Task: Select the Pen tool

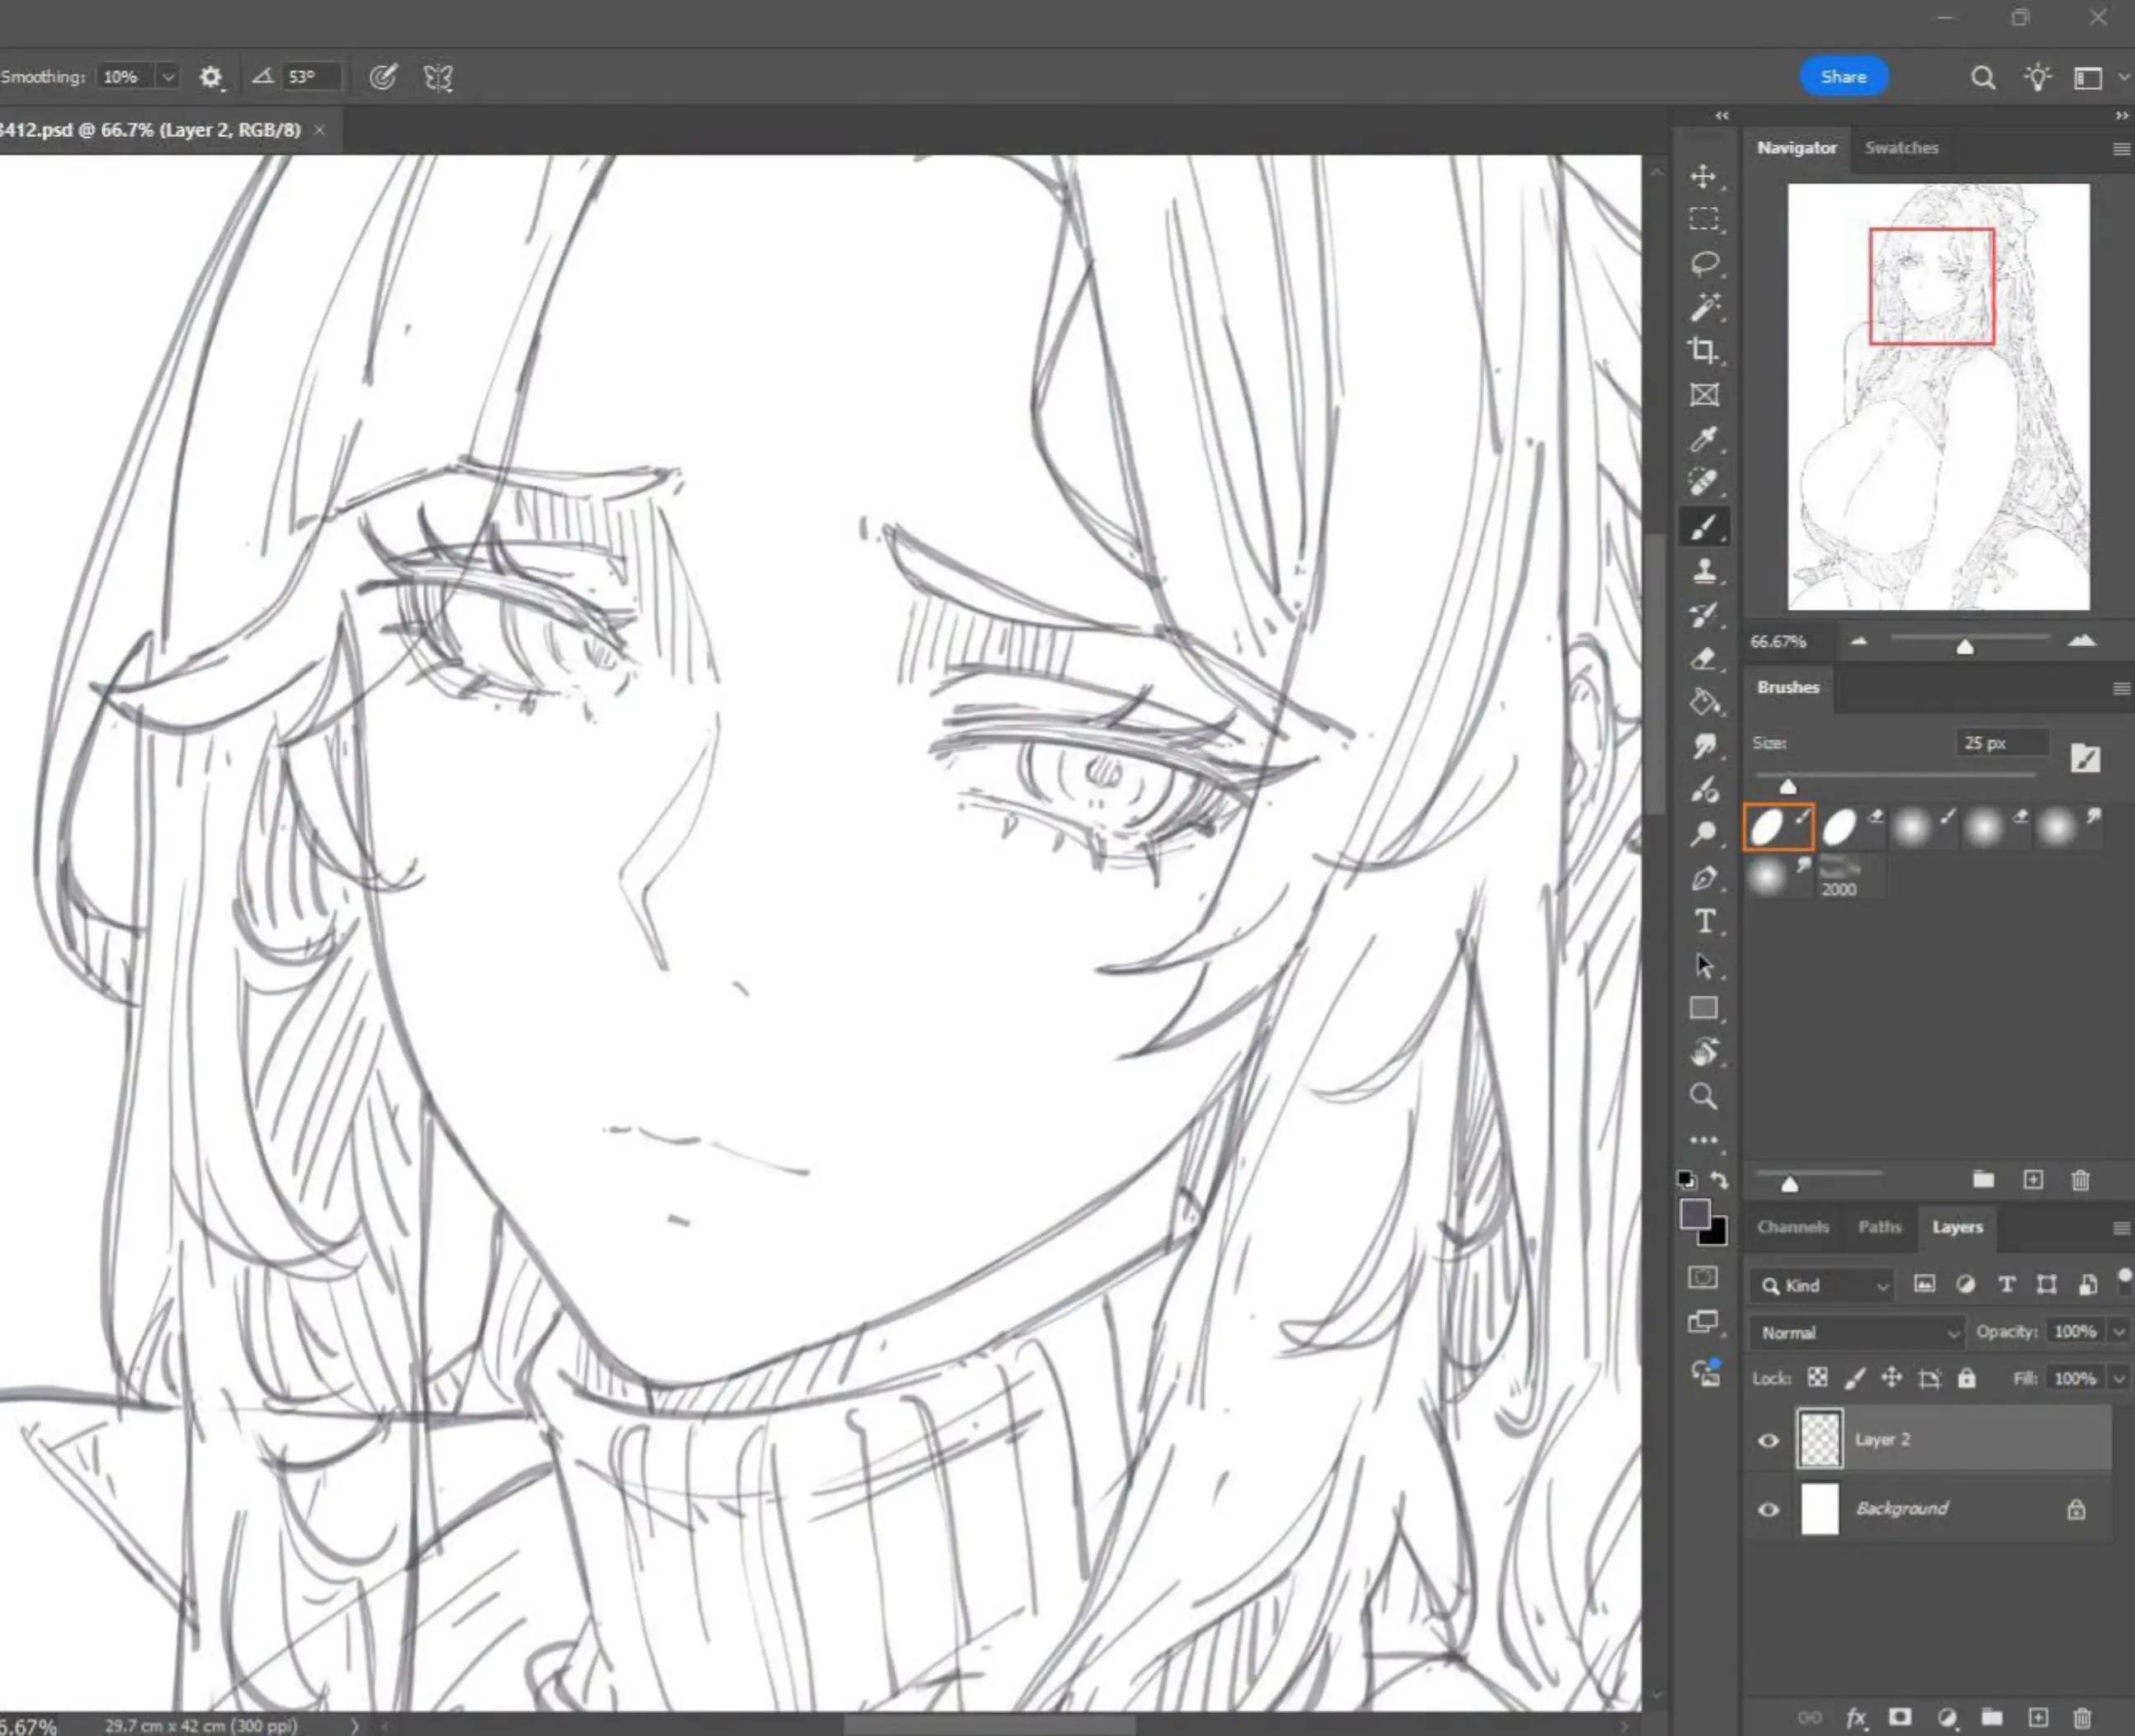Action: click(1704, 878)
